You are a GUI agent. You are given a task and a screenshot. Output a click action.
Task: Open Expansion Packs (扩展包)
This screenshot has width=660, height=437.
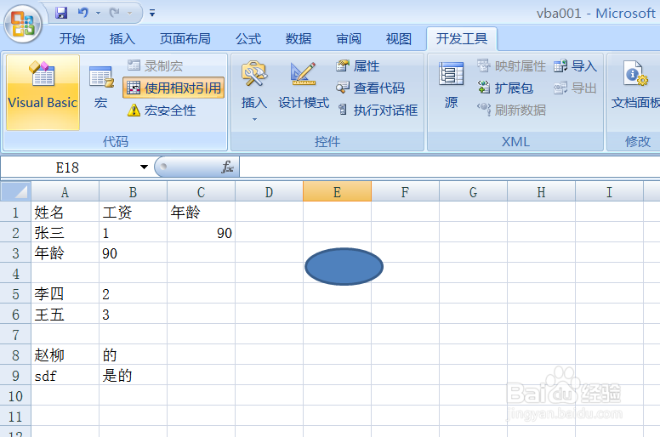tap(505, 88)
